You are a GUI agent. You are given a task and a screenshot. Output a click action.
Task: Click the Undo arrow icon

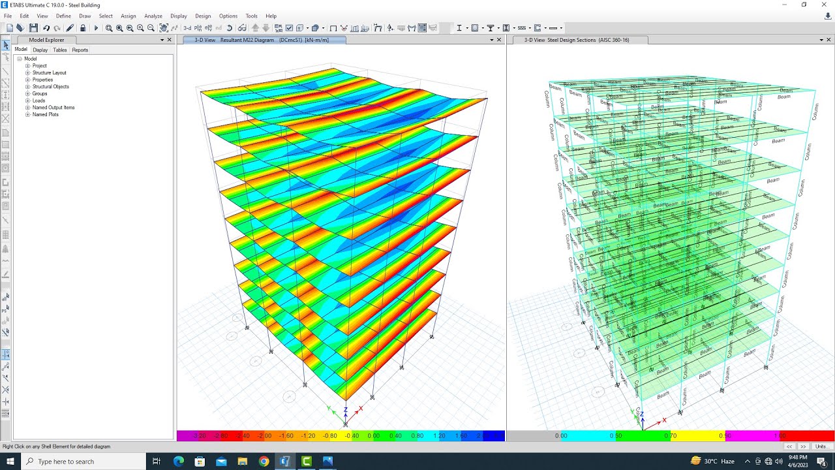click(46, 28)
